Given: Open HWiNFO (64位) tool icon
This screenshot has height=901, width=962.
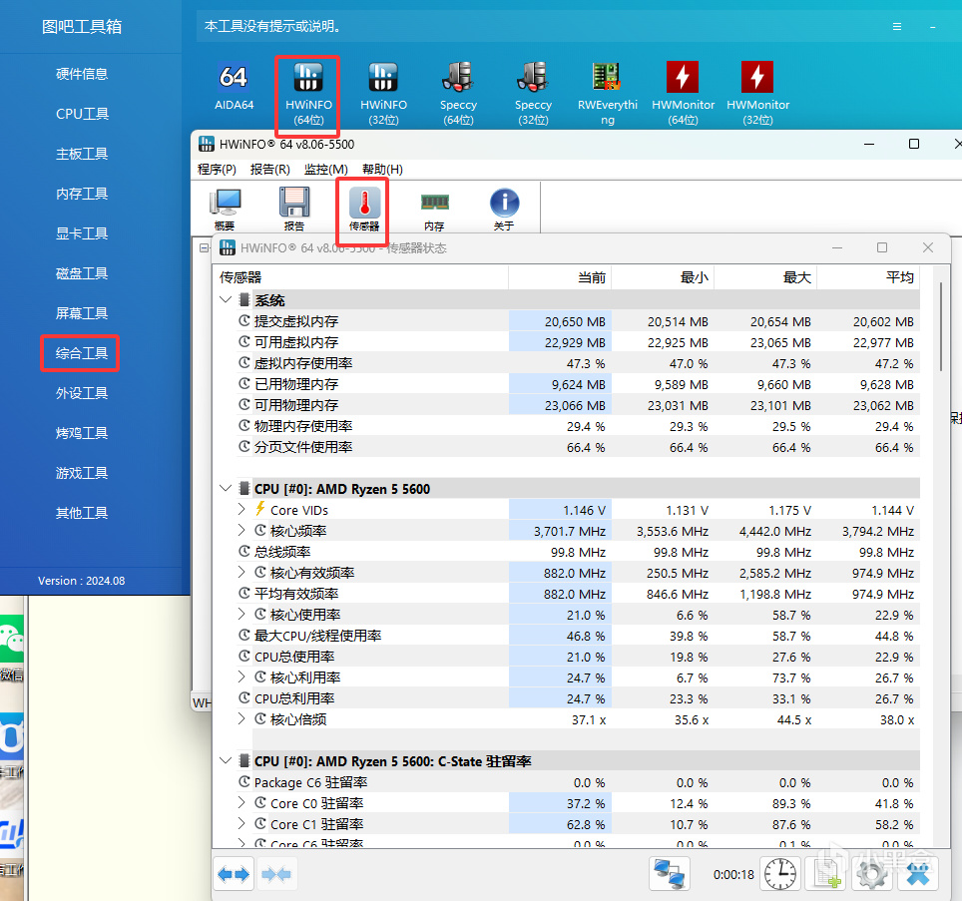Looking at the screenshot, I should click(308, 94).
